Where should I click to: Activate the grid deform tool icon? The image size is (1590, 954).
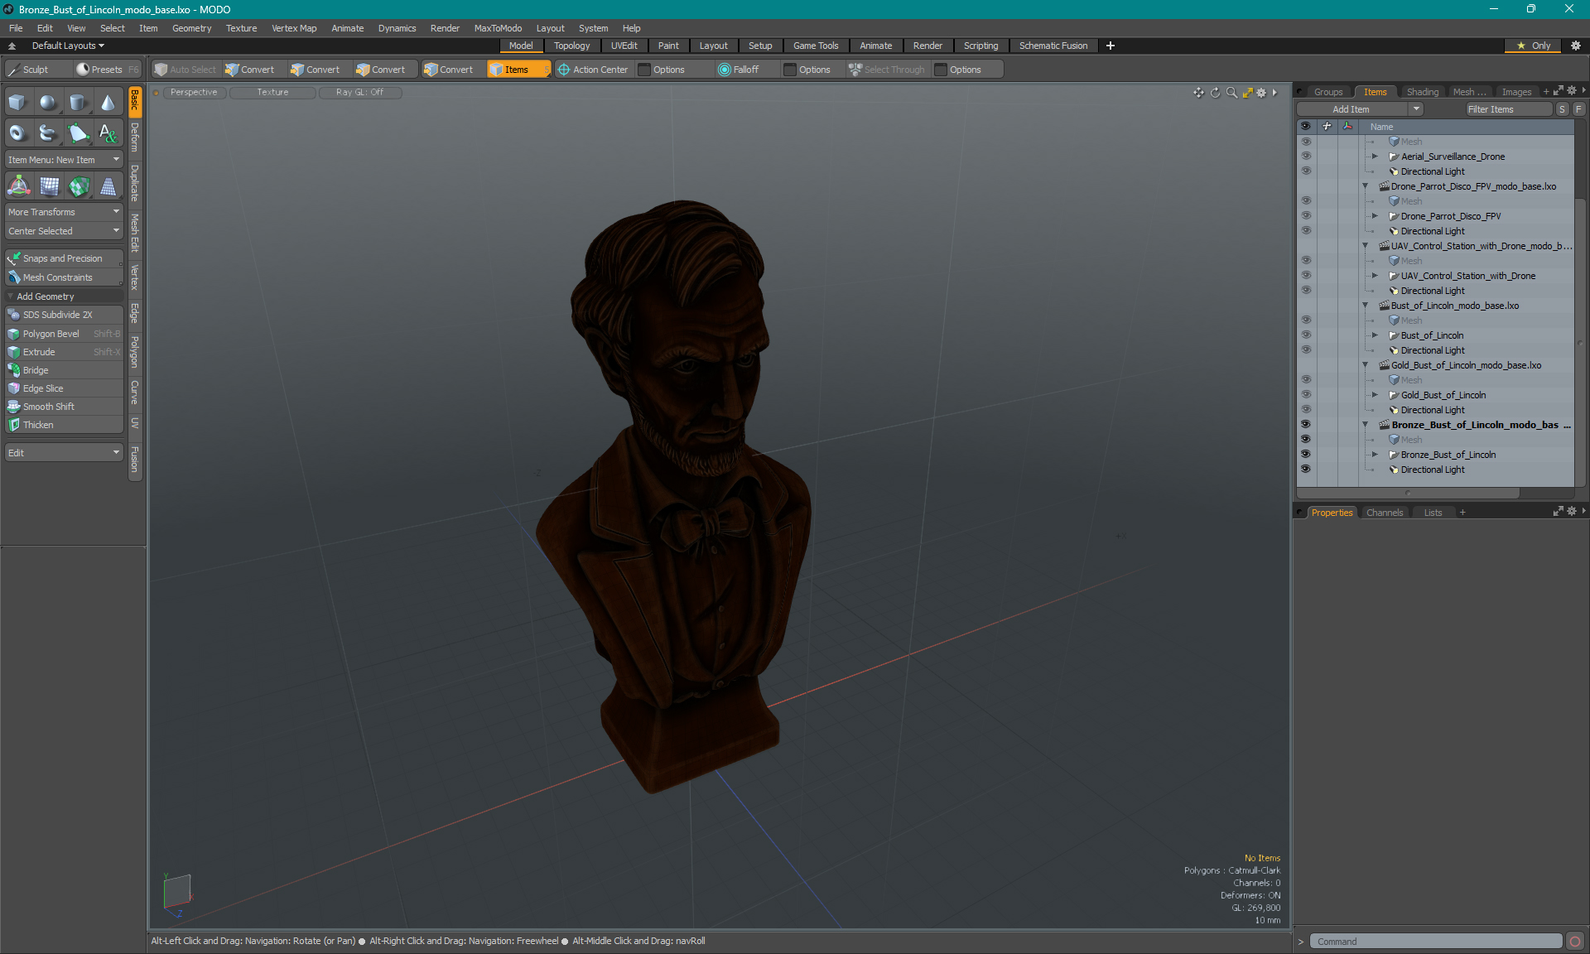[x=48, y=186]
